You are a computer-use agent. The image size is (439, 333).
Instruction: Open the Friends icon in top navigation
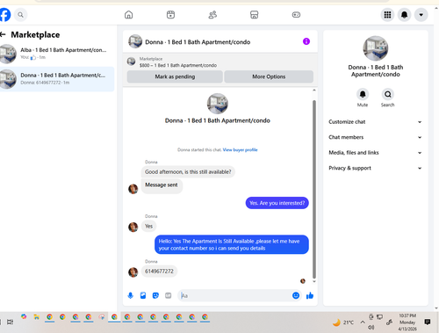tap(212, 15)
